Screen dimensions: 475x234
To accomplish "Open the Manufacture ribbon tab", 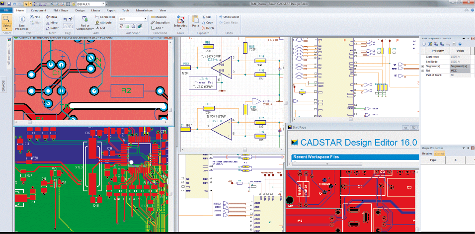I will coord(144,10).
